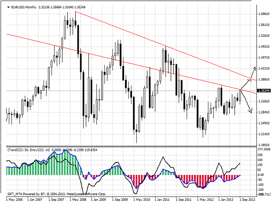Click the 1.59610 price scale label
Viewport: 275px width, 211px height.
tap(264, 14)
